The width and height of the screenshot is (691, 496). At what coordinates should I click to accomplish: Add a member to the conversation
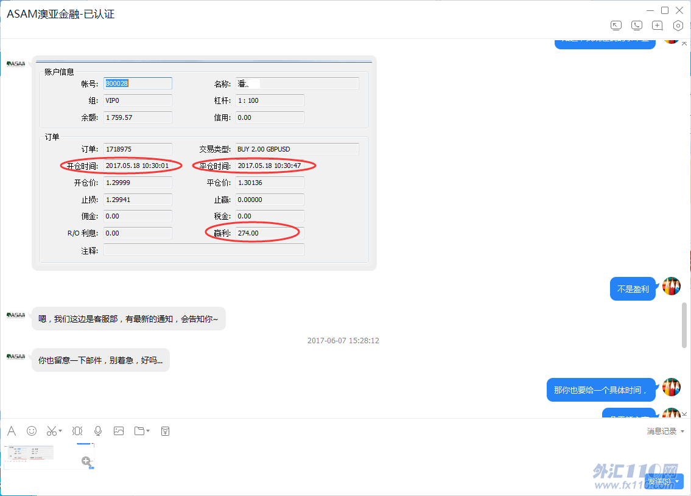coord(658,26)
